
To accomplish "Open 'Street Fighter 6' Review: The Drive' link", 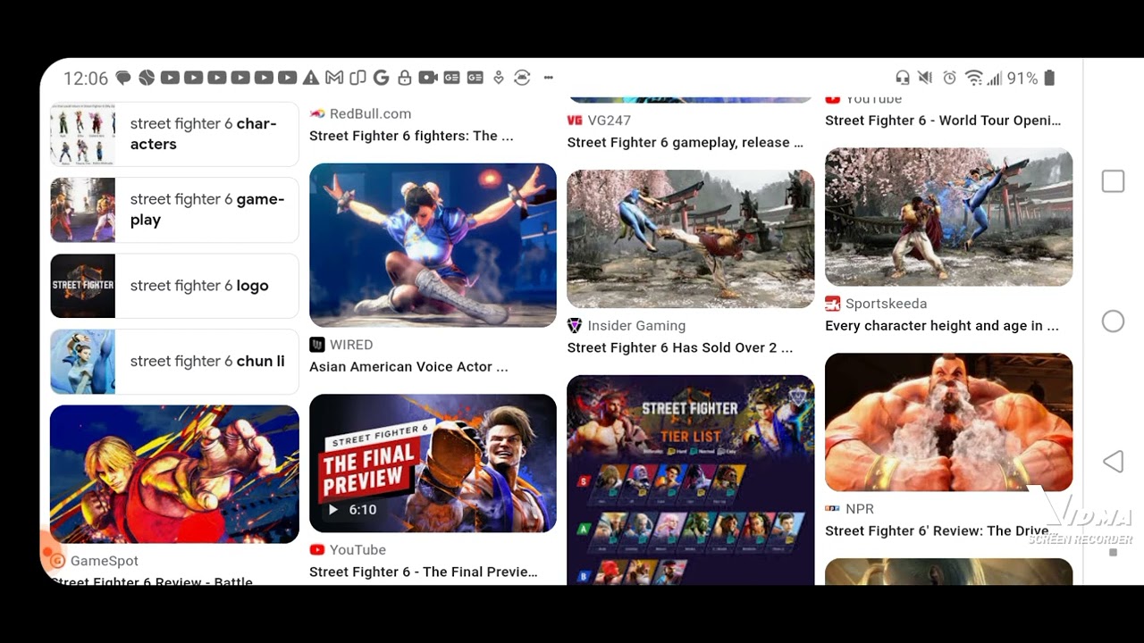I will 937,530.
